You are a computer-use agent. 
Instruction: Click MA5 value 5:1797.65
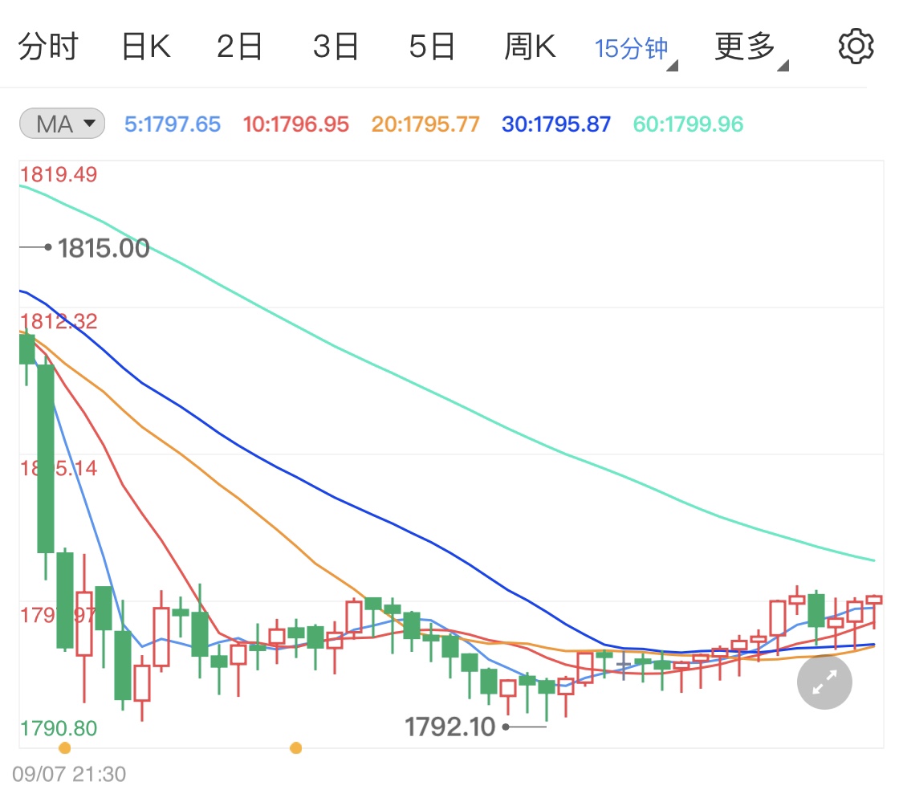[x=173, y=124]
